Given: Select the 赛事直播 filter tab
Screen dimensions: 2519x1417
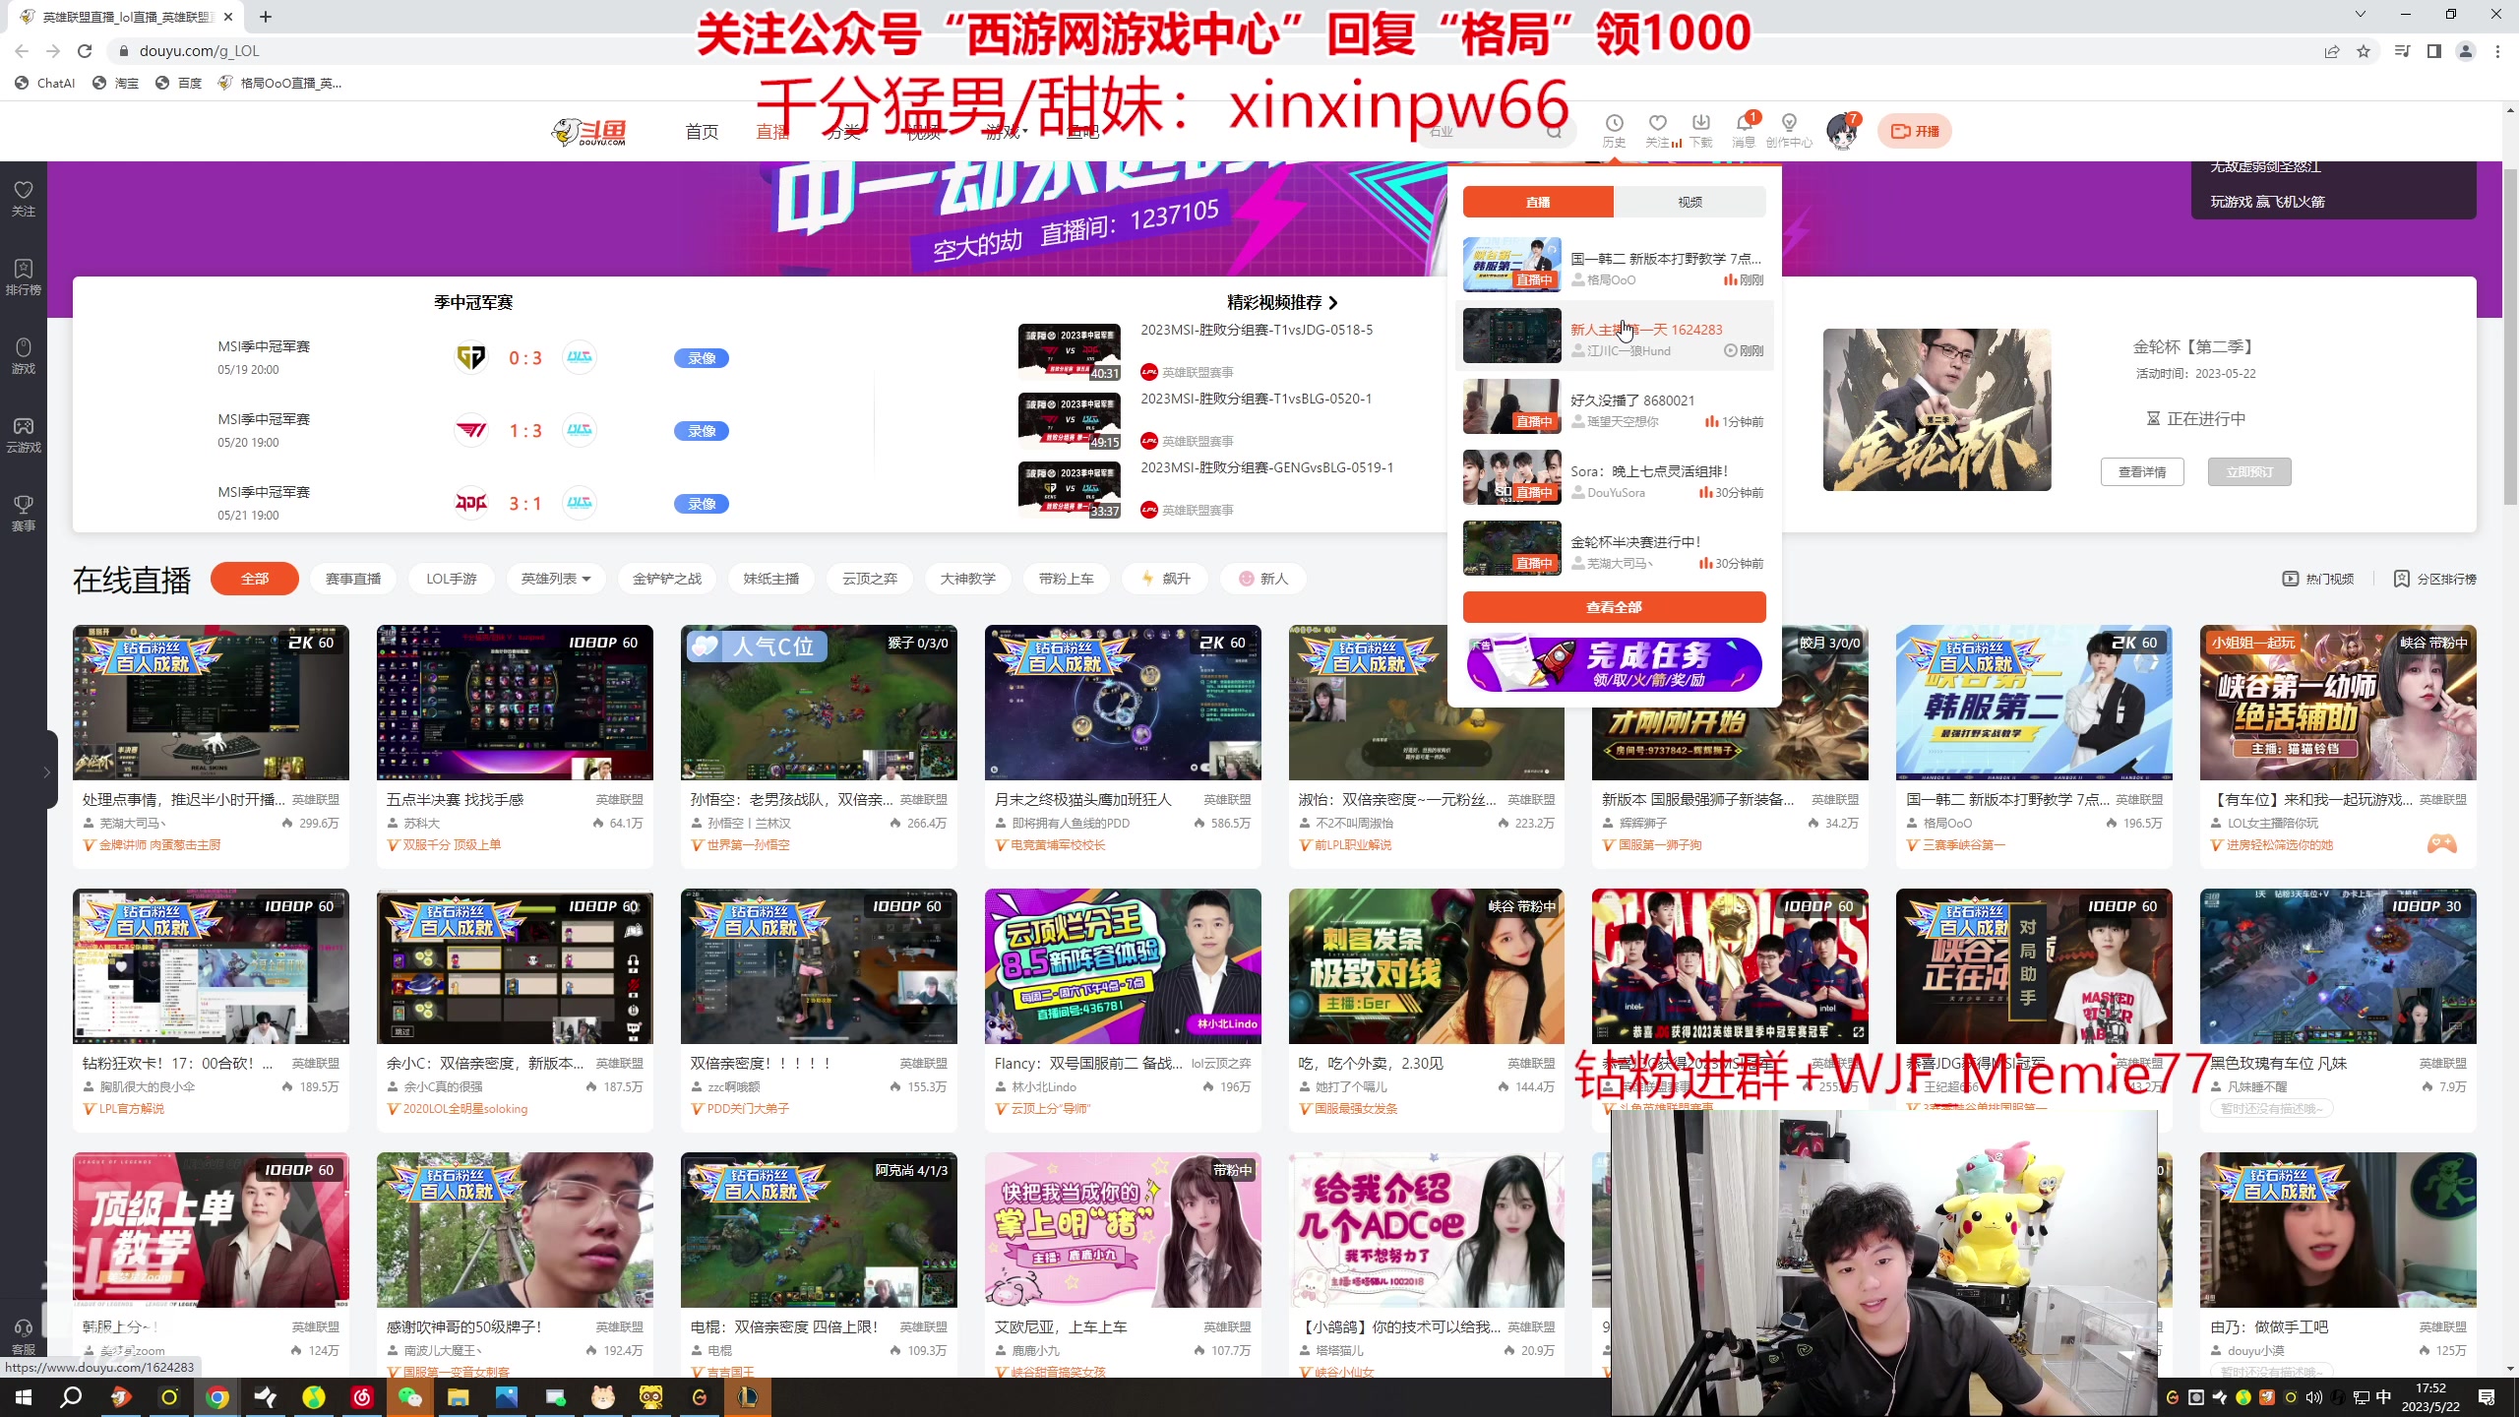Looking at the screenshot, I should (353, 579).
